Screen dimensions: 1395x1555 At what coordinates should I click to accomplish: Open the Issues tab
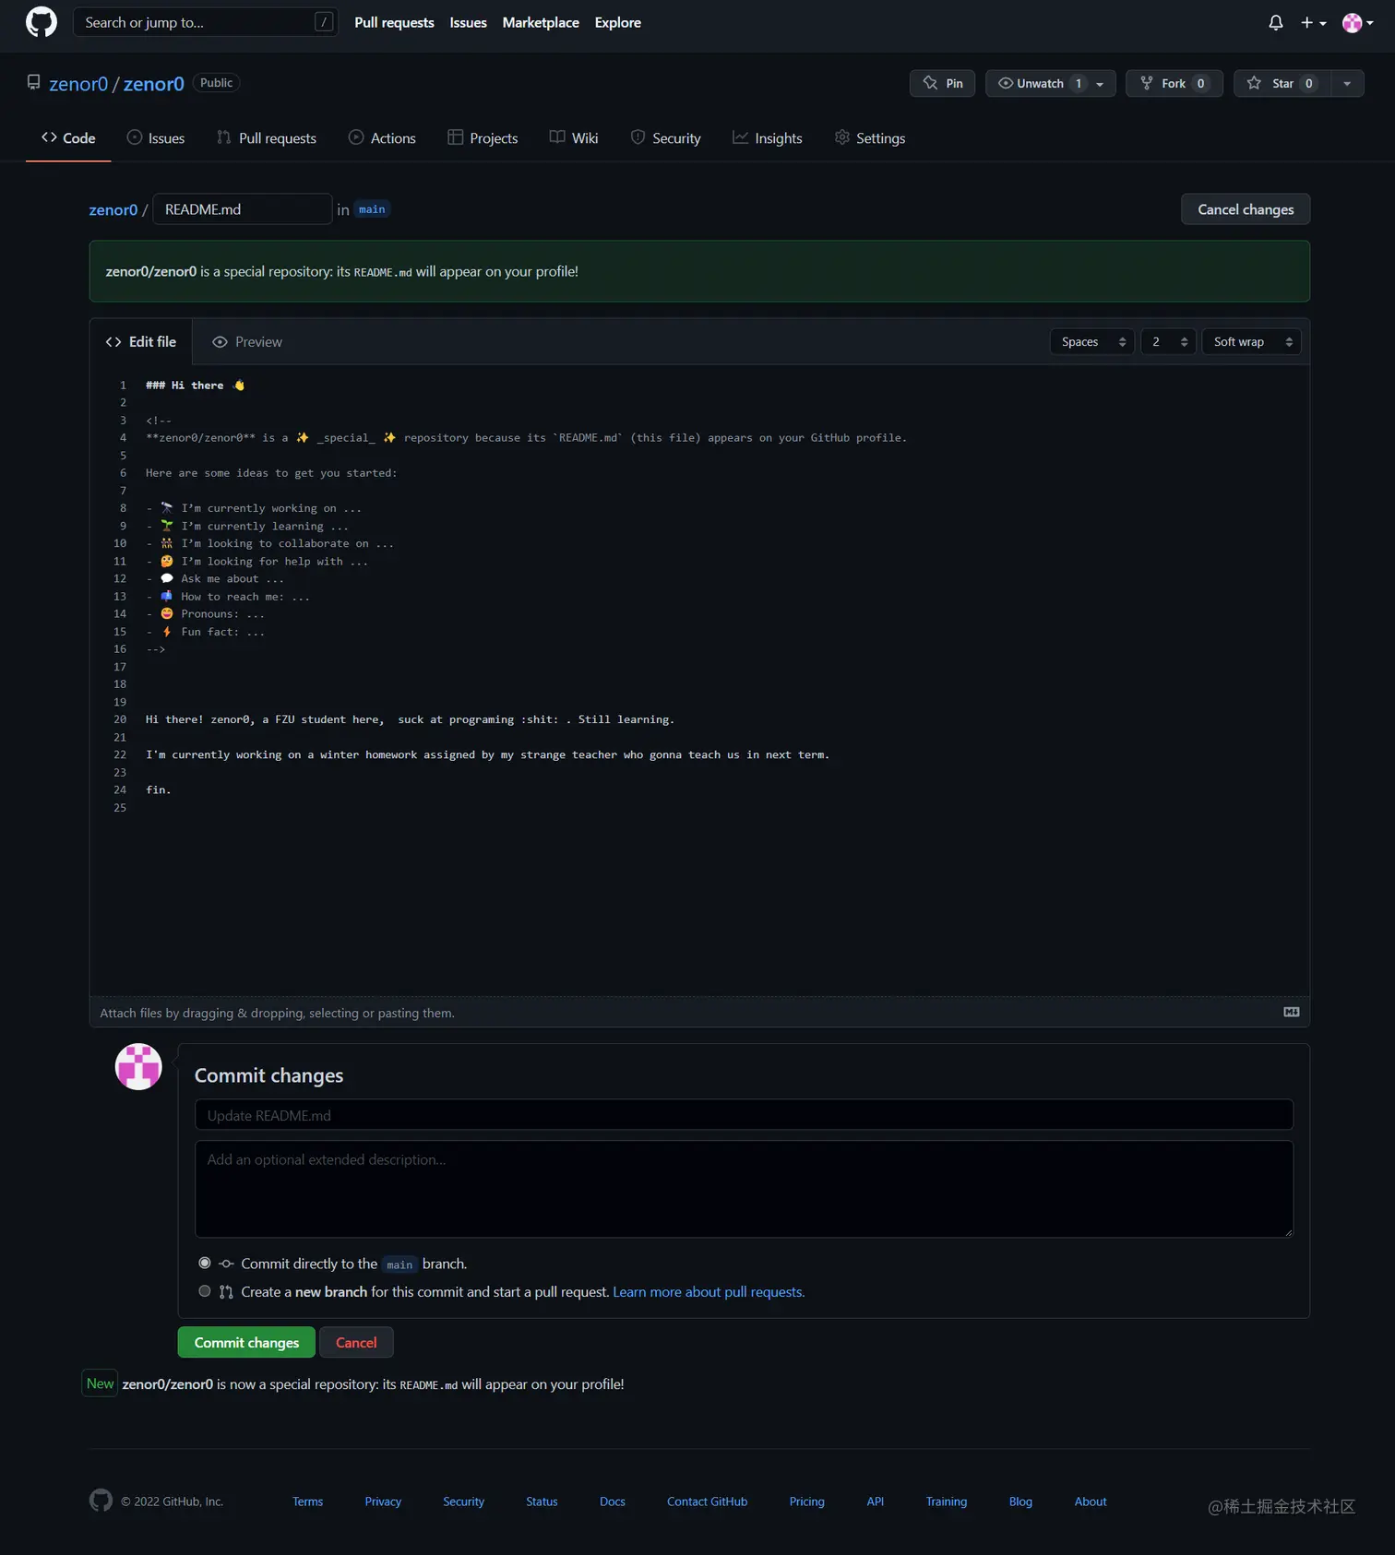pos(156,137)
